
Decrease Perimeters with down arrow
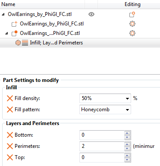tap(127, 148)
